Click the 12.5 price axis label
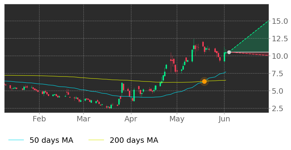The height and width of the screenshot is (150, 291). coord(280,39)
